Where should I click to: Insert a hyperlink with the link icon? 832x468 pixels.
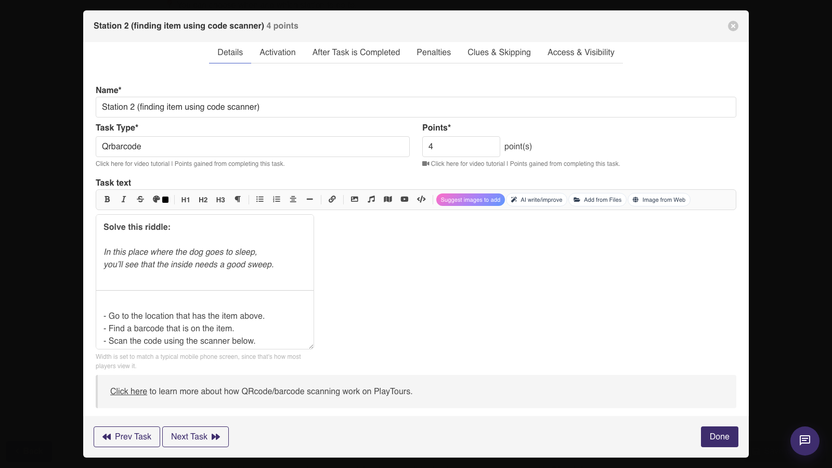(332, 199)
